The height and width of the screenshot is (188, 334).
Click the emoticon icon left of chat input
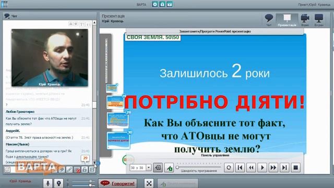coord(7,170)
